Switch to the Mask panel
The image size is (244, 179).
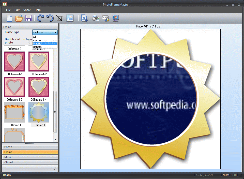30,157
